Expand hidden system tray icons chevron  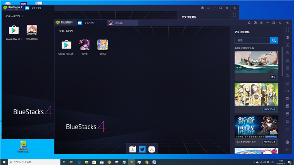(x=254, y=162)
